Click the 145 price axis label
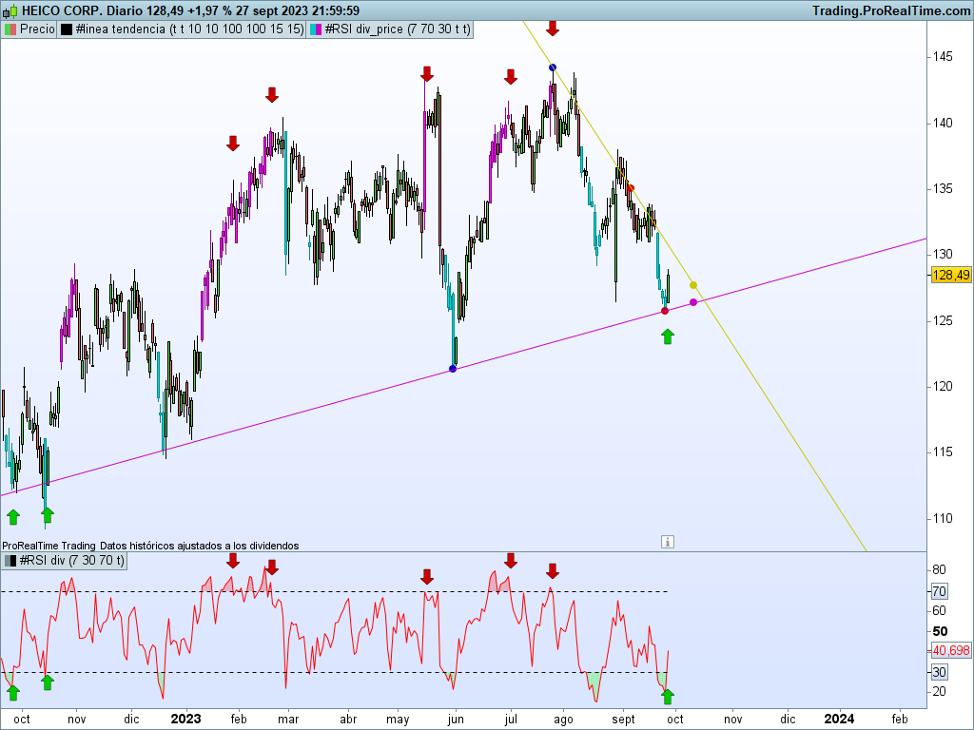The image size is (974, 730). click(943, 56)
